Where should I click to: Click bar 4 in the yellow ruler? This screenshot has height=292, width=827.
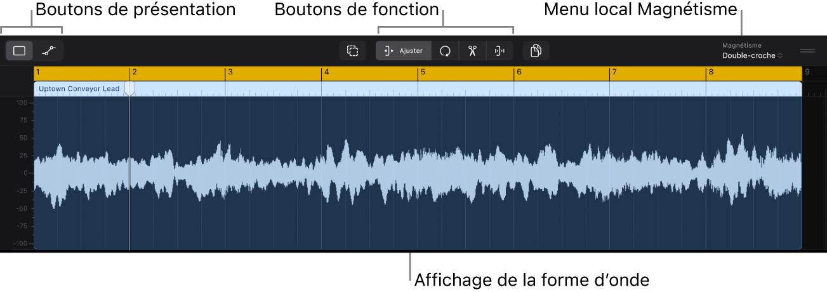pos(326,72)
